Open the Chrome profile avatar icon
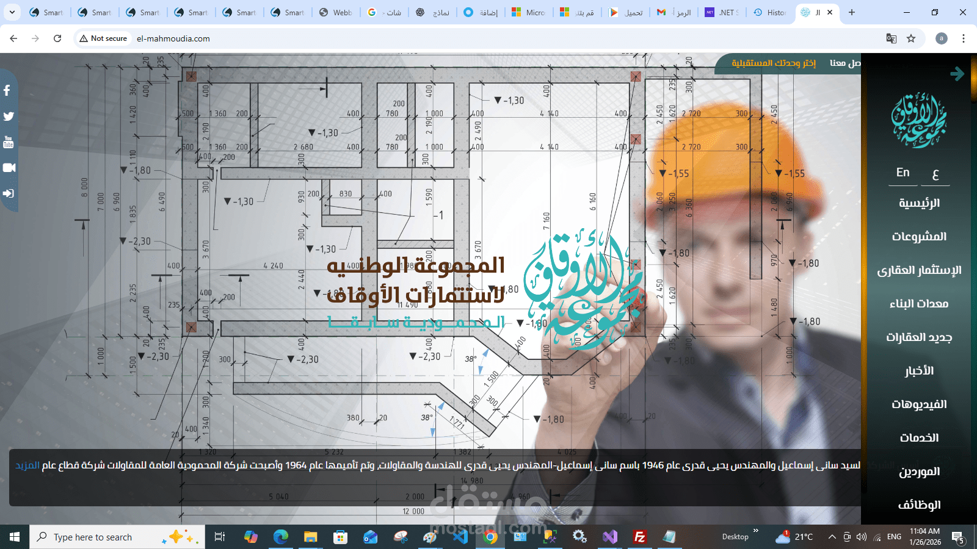977x549 pixels. 941,38
